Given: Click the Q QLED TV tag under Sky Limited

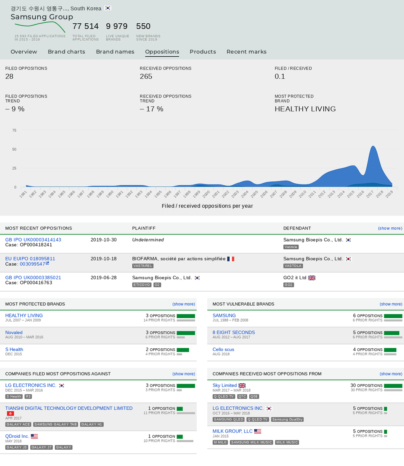Looking at the screenshot, I should [x=224, y=396].
